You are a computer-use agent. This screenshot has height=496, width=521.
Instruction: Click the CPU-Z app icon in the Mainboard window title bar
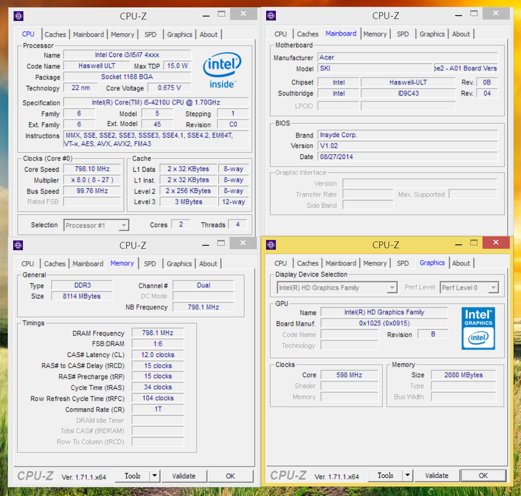click(x=271, y=16)
